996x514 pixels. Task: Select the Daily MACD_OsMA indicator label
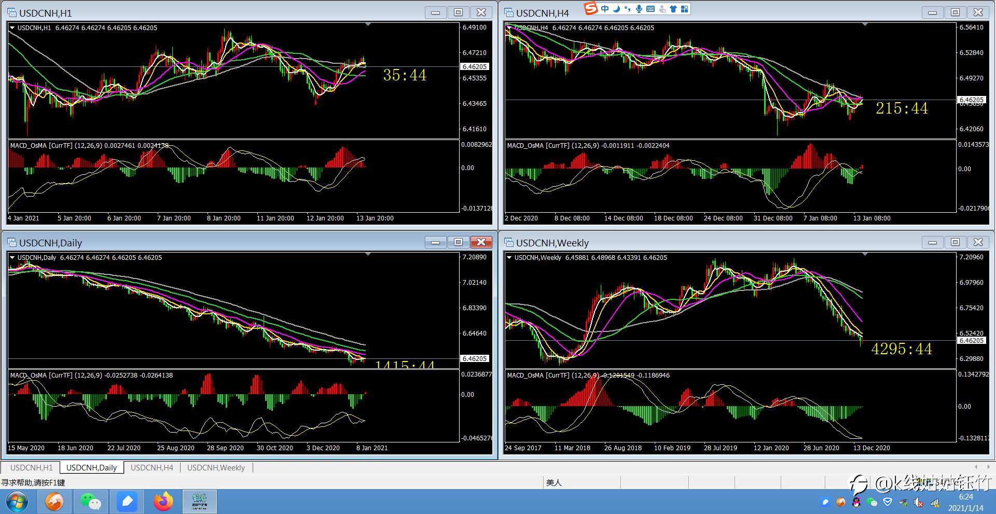91,375
